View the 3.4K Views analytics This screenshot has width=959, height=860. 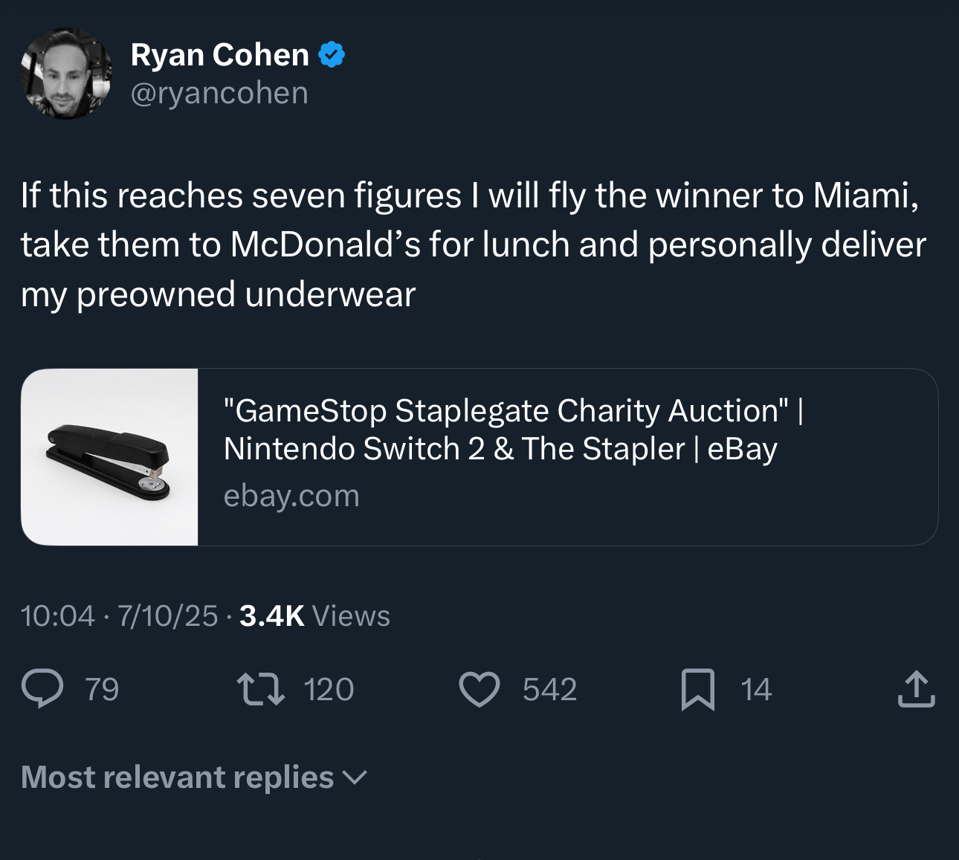click(x=314, y=616)
